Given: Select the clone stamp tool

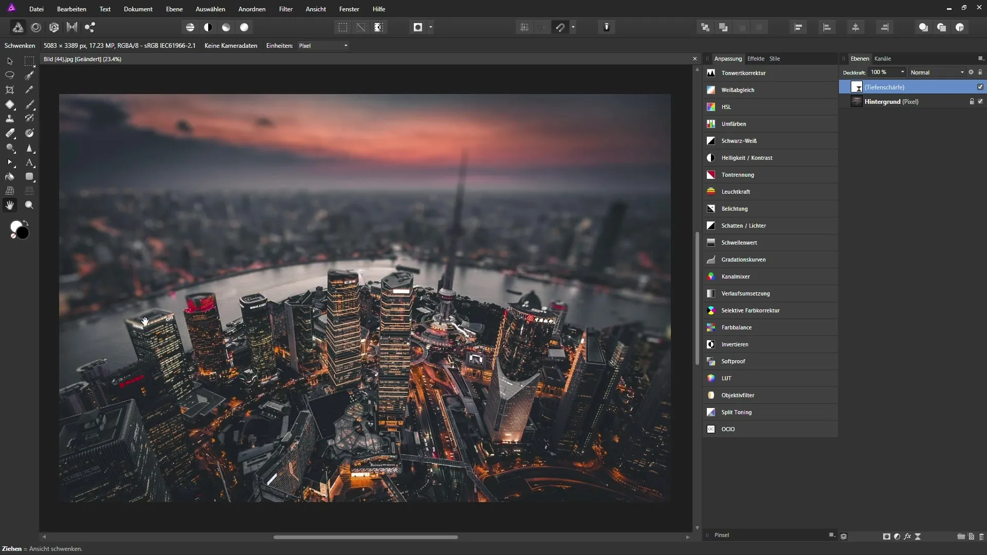Looking at the screenshot, I should (10, 119).
